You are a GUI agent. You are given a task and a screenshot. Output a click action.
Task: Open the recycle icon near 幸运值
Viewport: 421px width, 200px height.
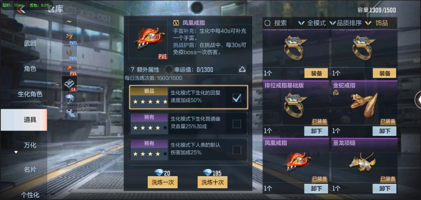(242, 69)
